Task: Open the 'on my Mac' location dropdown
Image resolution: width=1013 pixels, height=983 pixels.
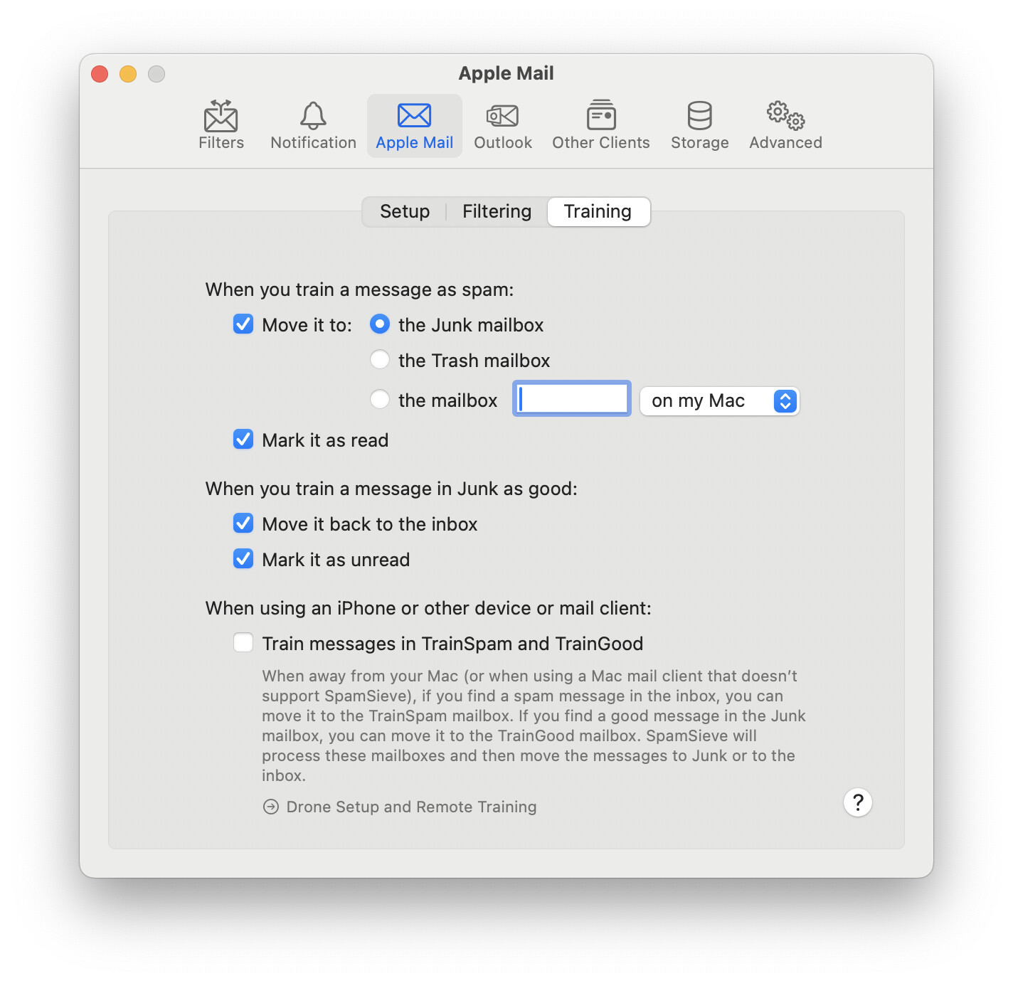Action: pos(719,401)
